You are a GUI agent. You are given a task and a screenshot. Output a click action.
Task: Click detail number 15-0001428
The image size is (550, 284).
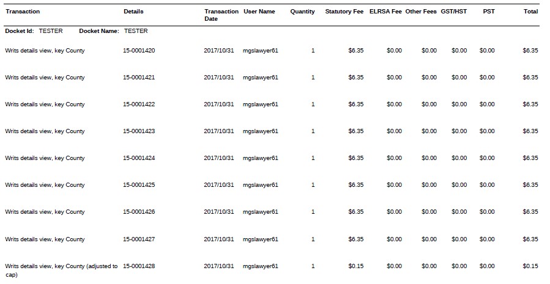point(139,266)
